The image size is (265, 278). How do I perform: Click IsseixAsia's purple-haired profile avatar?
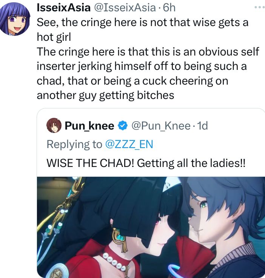coord(15,19)
